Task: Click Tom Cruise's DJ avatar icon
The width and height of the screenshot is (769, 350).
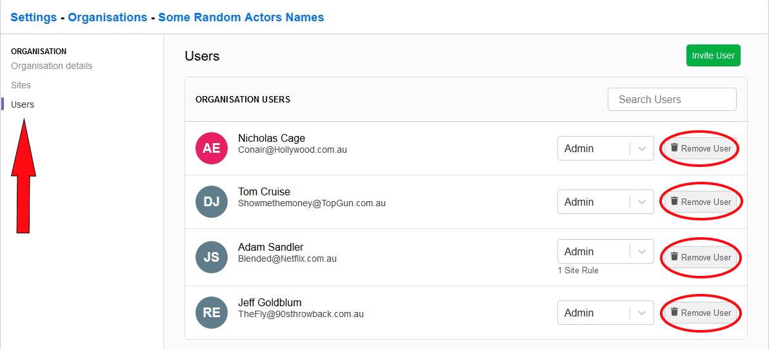Action: pyautogui.click(x=212, y=202)
